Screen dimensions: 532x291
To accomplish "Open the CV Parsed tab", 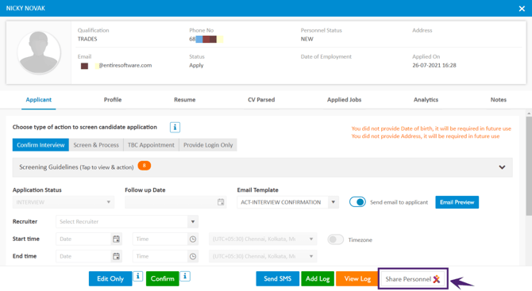I will [261, 100].
